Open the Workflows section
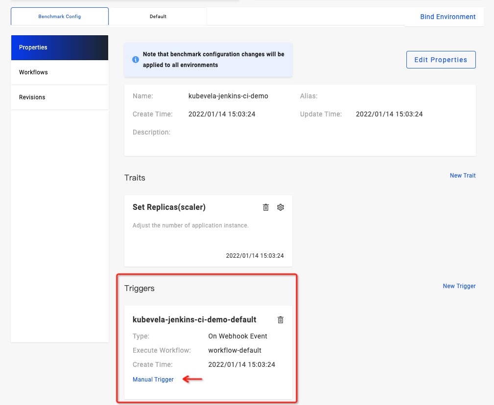Screen dimensions: 494x405 point(60,72)
